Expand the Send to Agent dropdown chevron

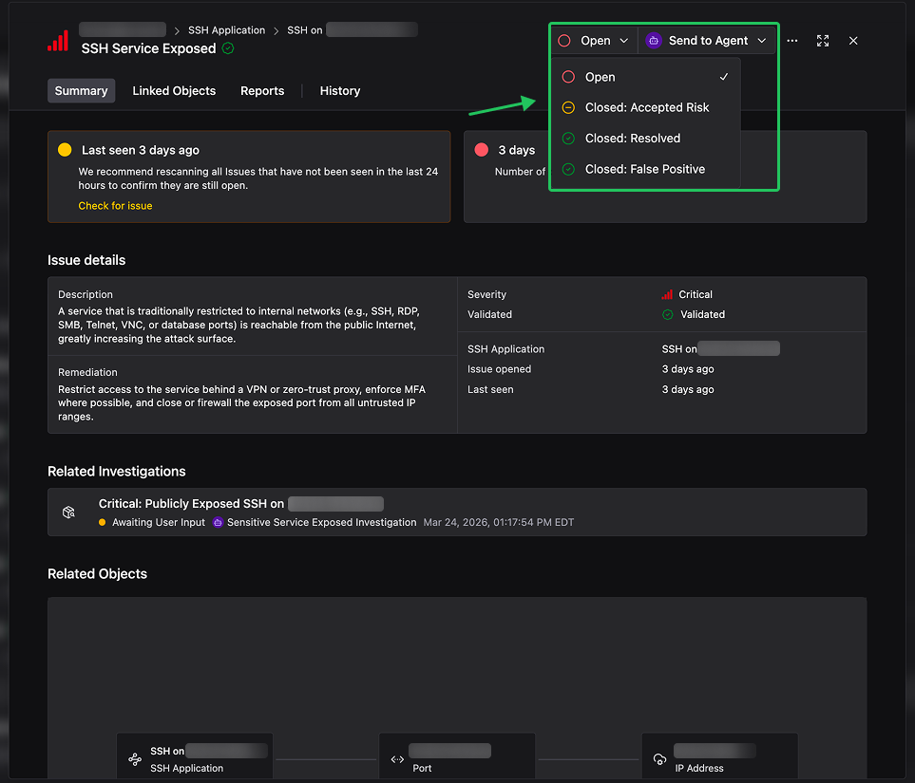tap(762, 40)
